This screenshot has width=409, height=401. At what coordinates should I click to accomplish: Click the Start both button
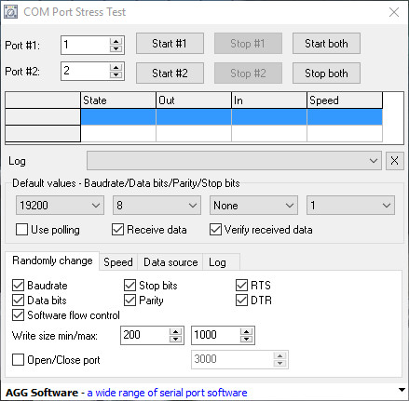tap(326, 44)
